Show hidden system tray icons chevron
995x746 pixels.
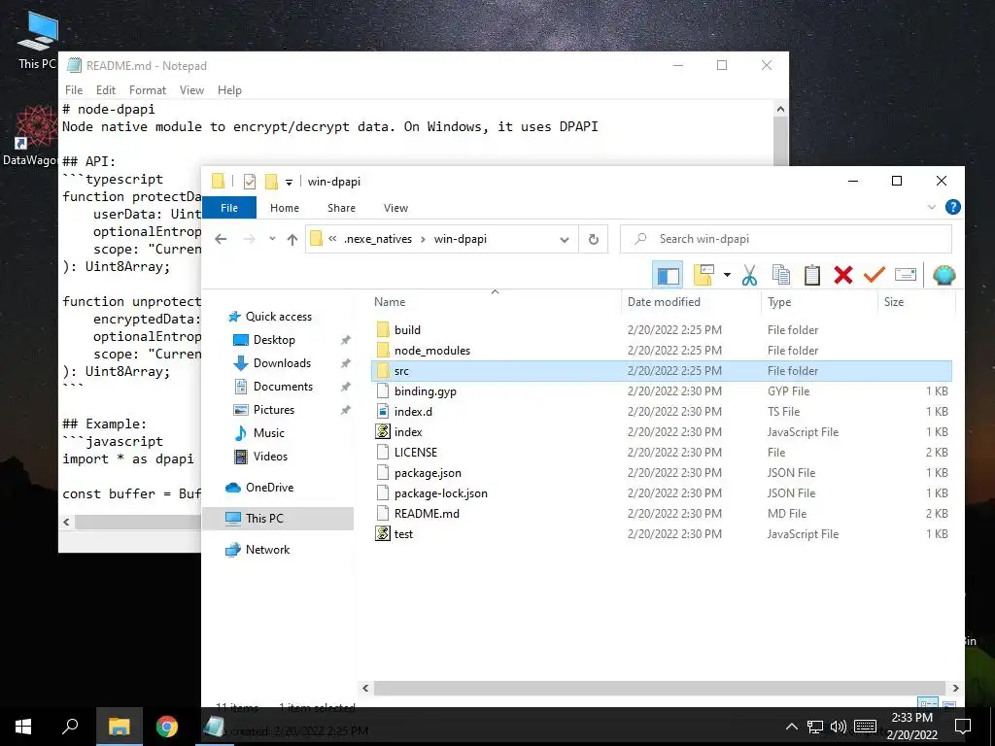(x=791, y=727)
